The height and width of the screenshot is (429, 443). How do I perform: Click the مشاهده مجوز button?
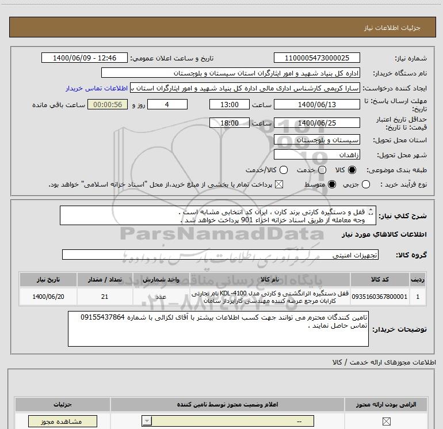pyautogui.click(x=63, y=422)
